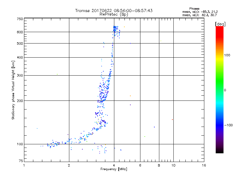Click the x-axis '6' tick label

(x=140, y=165)
